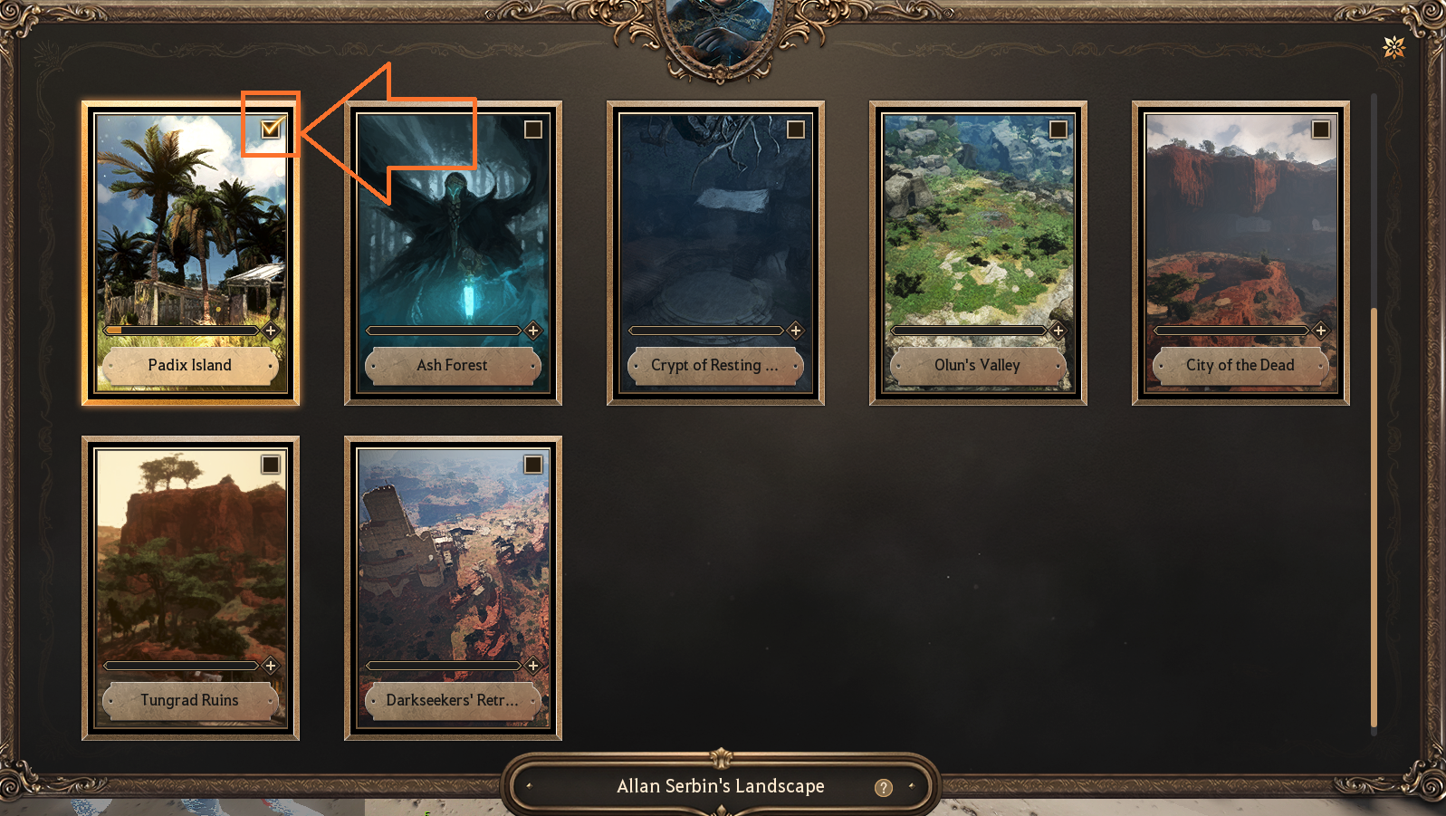
Task: Check the Ash Forest checkbox
Action: pyautogui.click(x=533, y=130)
